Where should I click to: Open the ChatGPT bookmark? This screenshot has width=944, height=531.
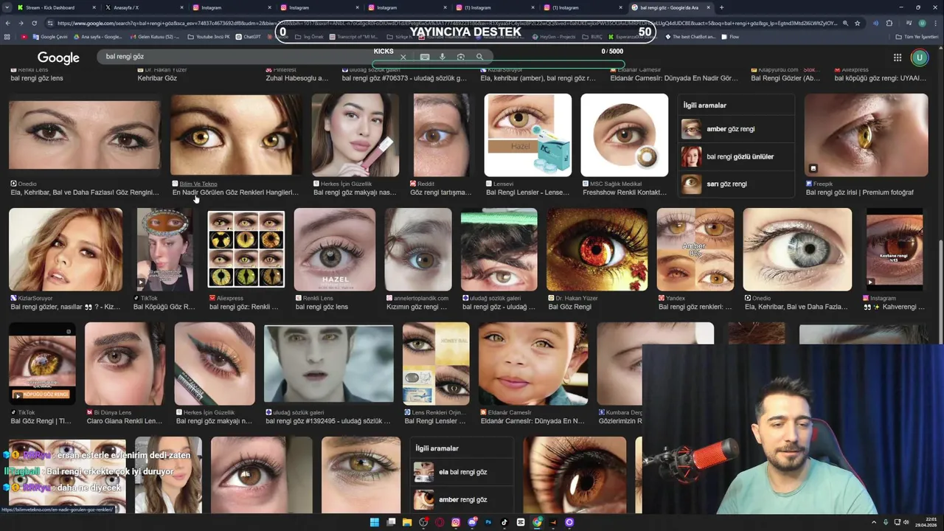coord(249,37)
